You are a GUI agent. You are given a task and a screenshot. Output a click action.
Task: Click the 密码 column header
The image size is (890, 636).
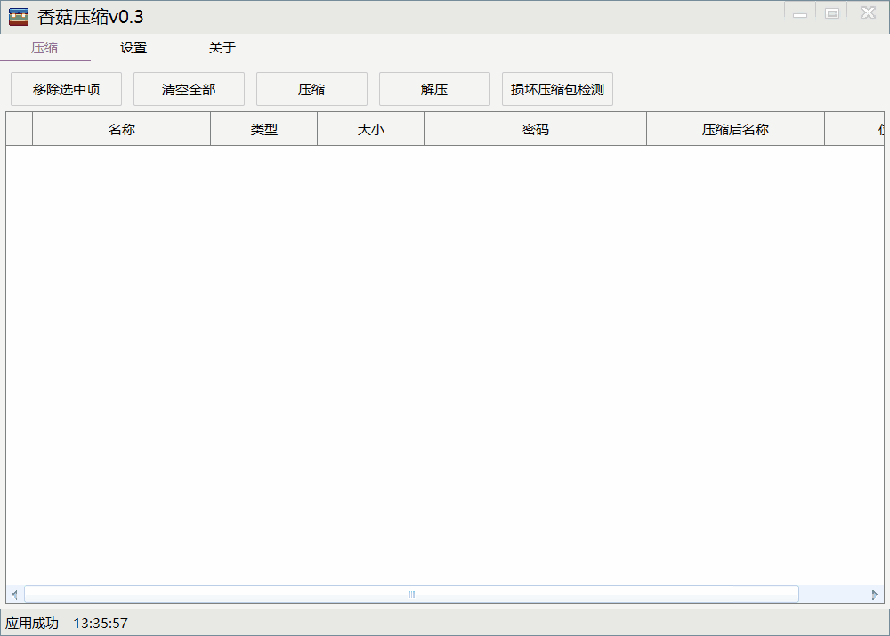click(x=534, y=128)
